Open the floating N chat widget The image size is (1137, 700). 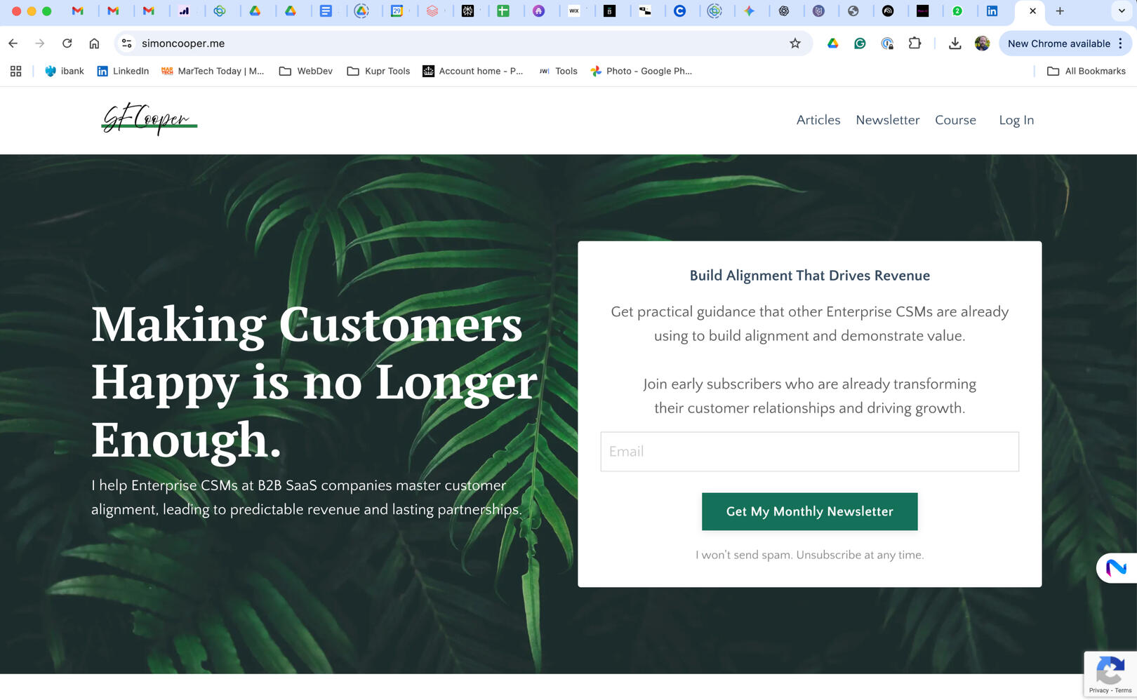point(1116,567)
